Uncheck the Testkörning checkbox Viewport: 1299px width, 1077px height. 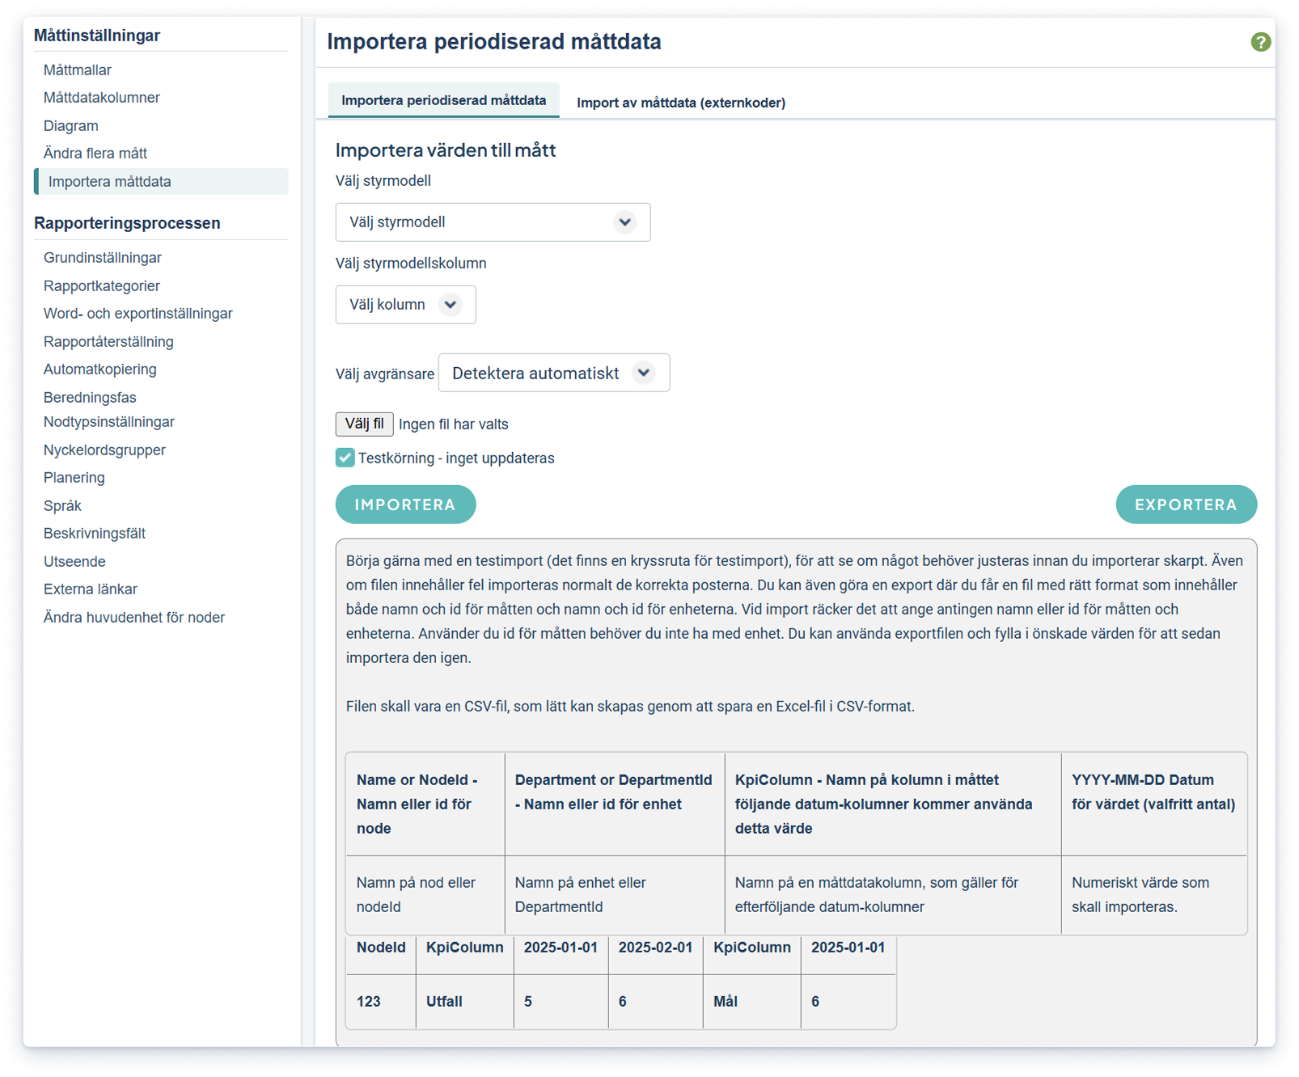click(345, 458)
